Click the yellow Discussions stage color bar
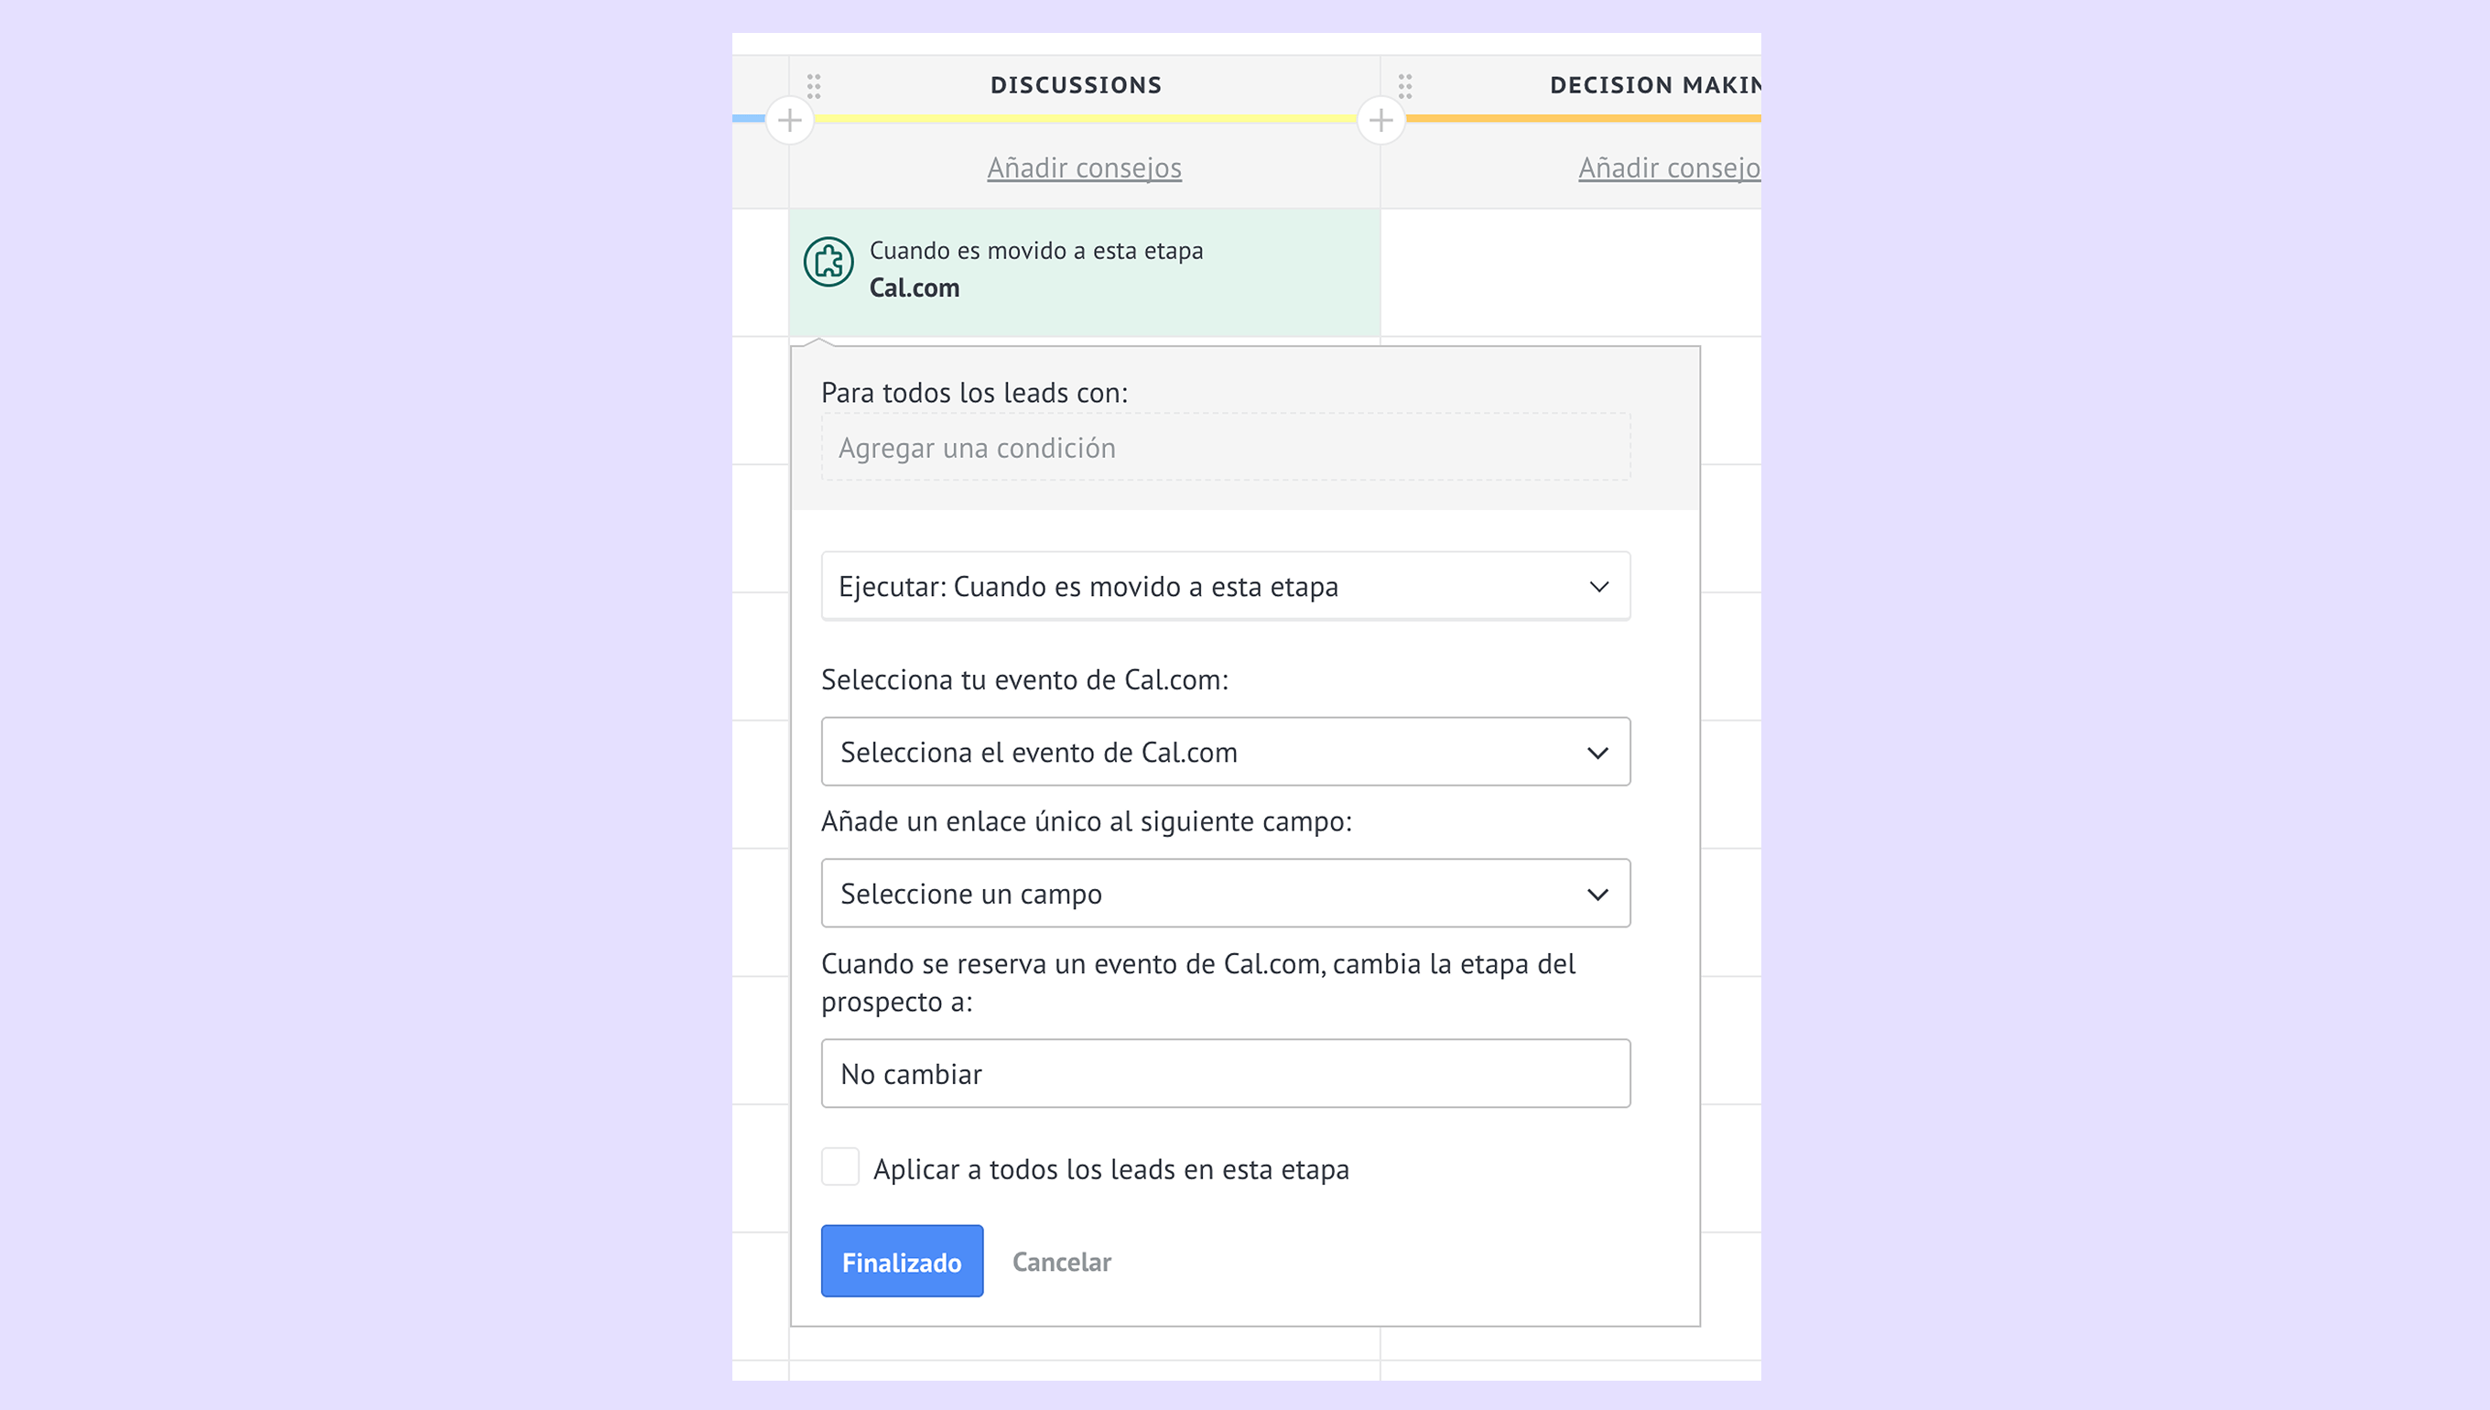2490x1410 pixels. point(1084,119)
